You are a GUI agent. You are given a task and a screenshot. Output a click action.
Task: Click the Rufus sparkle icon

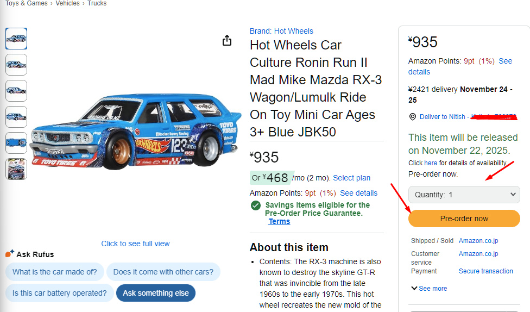point(9,254)
